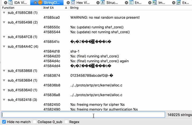The image size is (192, 125).
Task: Click the Imports tab icon
Action: coord(154,2)
